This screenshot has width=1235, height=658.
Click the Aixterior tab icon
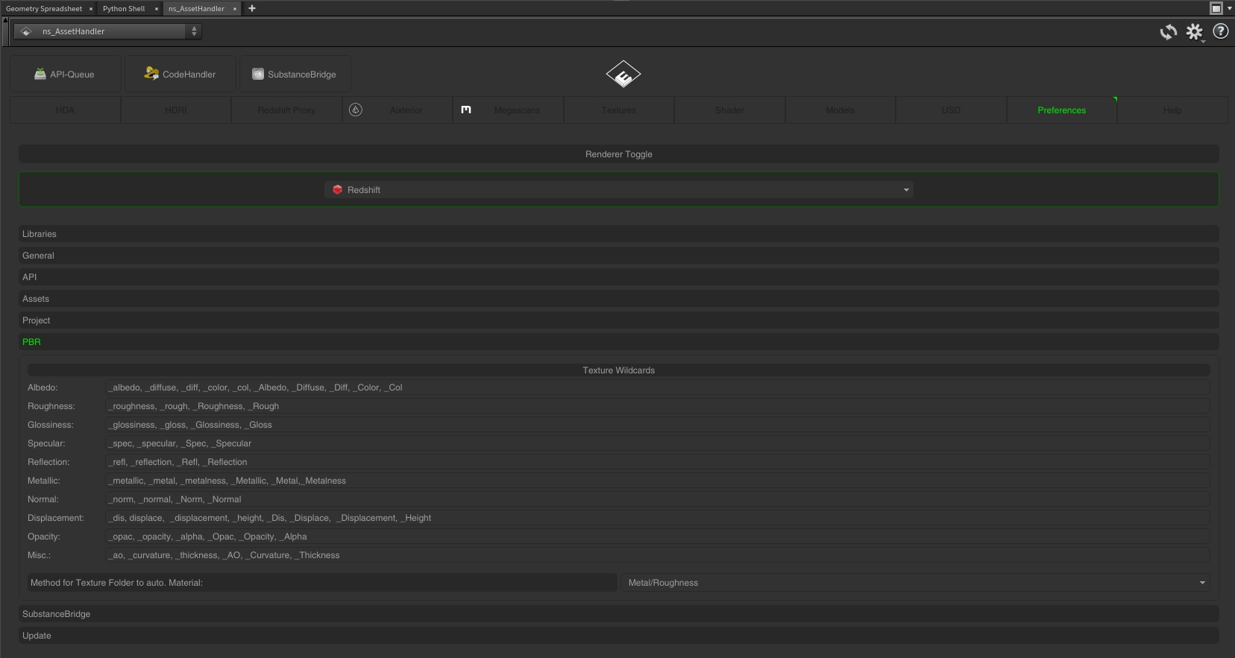coord(356,110)
